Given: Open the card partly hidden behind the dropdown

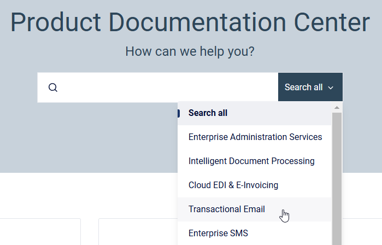Looking at the screenshot, I should 138,231.
